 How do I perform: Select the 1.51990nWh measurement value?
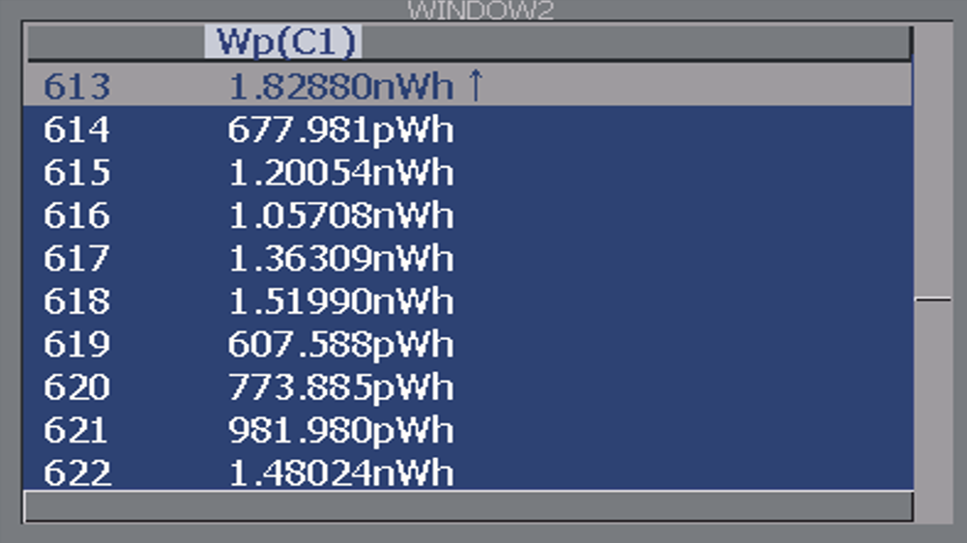(340, 301)
